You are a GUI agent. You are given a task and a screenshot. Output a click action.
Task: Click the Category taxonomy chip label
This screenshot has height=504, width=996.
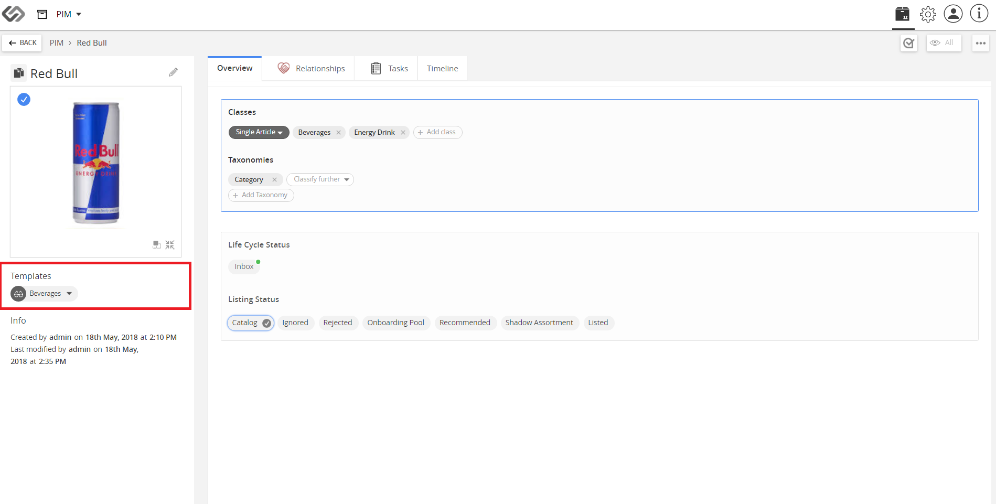tap(249, 180)
